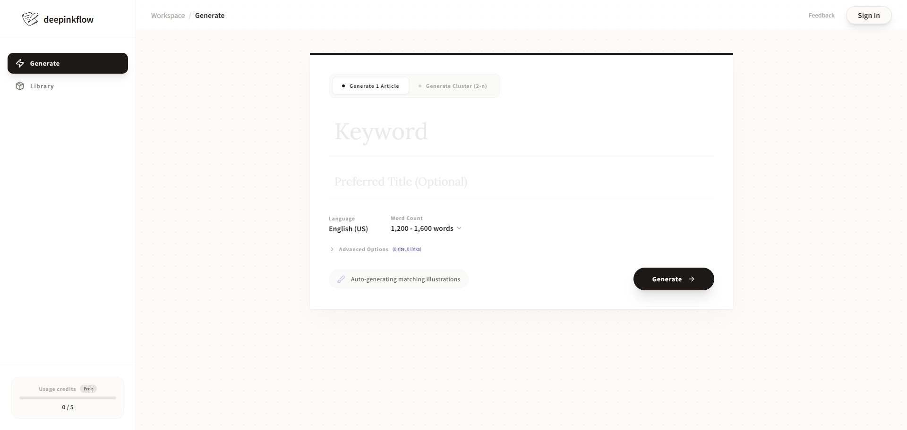Click the deepinkflow paper-plane logo icon
The height and width of the screenshot is (430, 907).
30,18
